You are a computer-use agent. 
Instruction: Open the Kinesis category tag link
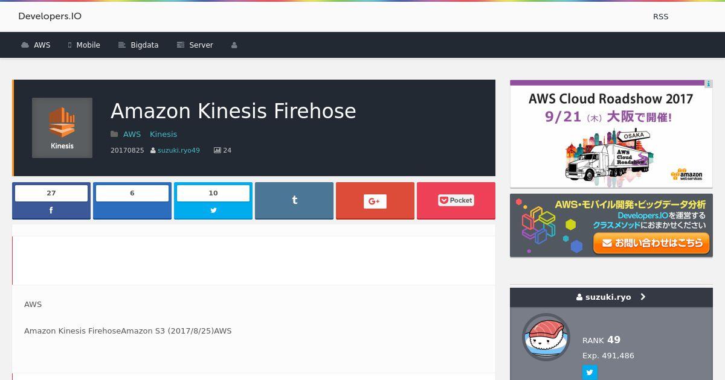(x=163, y=135)
